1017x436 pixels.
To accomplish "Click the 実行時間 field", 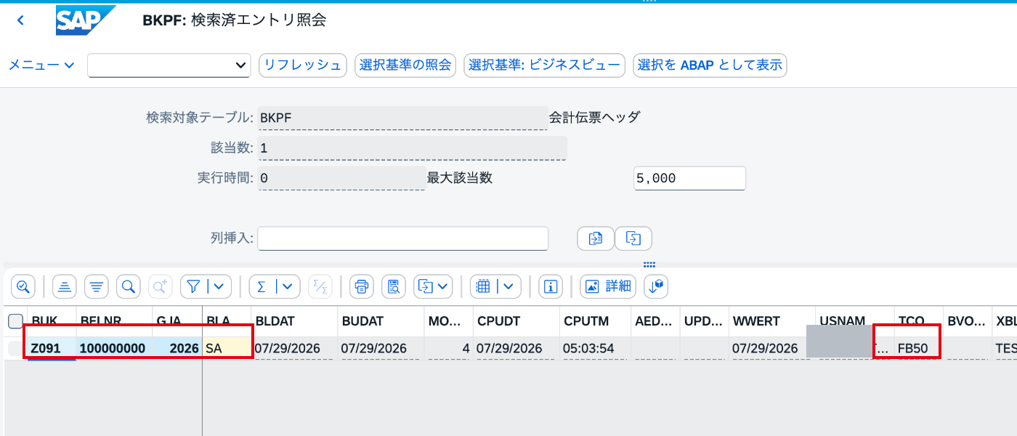I will 341,178.
